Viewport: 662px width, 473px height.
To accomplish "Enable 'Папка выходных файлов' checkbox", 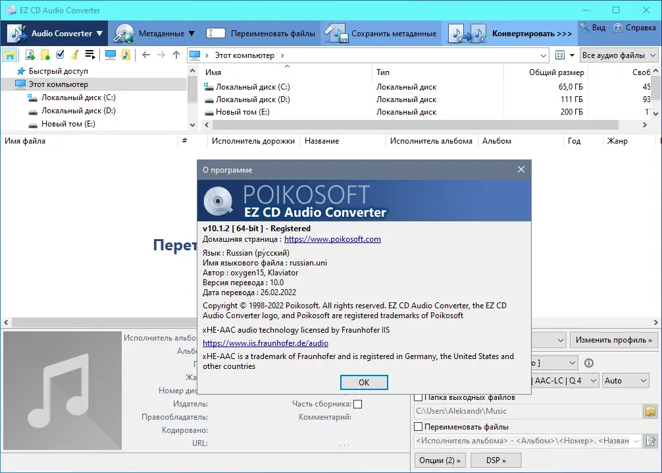I will point(419,397).
